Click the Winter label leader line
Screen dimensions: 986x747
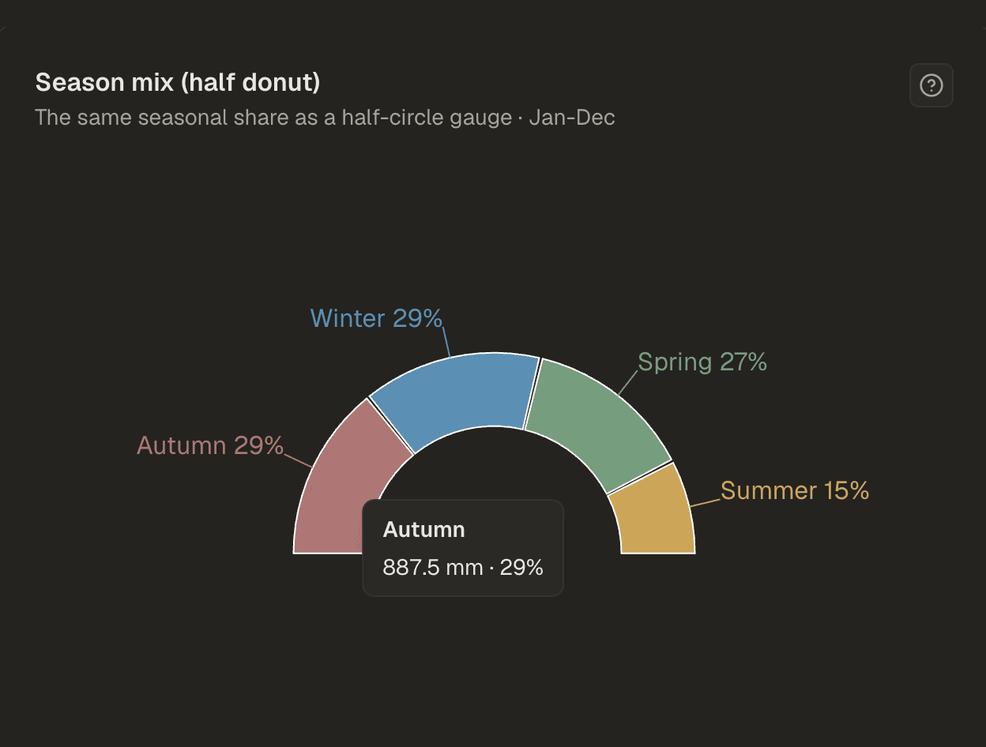coord(446,342)
